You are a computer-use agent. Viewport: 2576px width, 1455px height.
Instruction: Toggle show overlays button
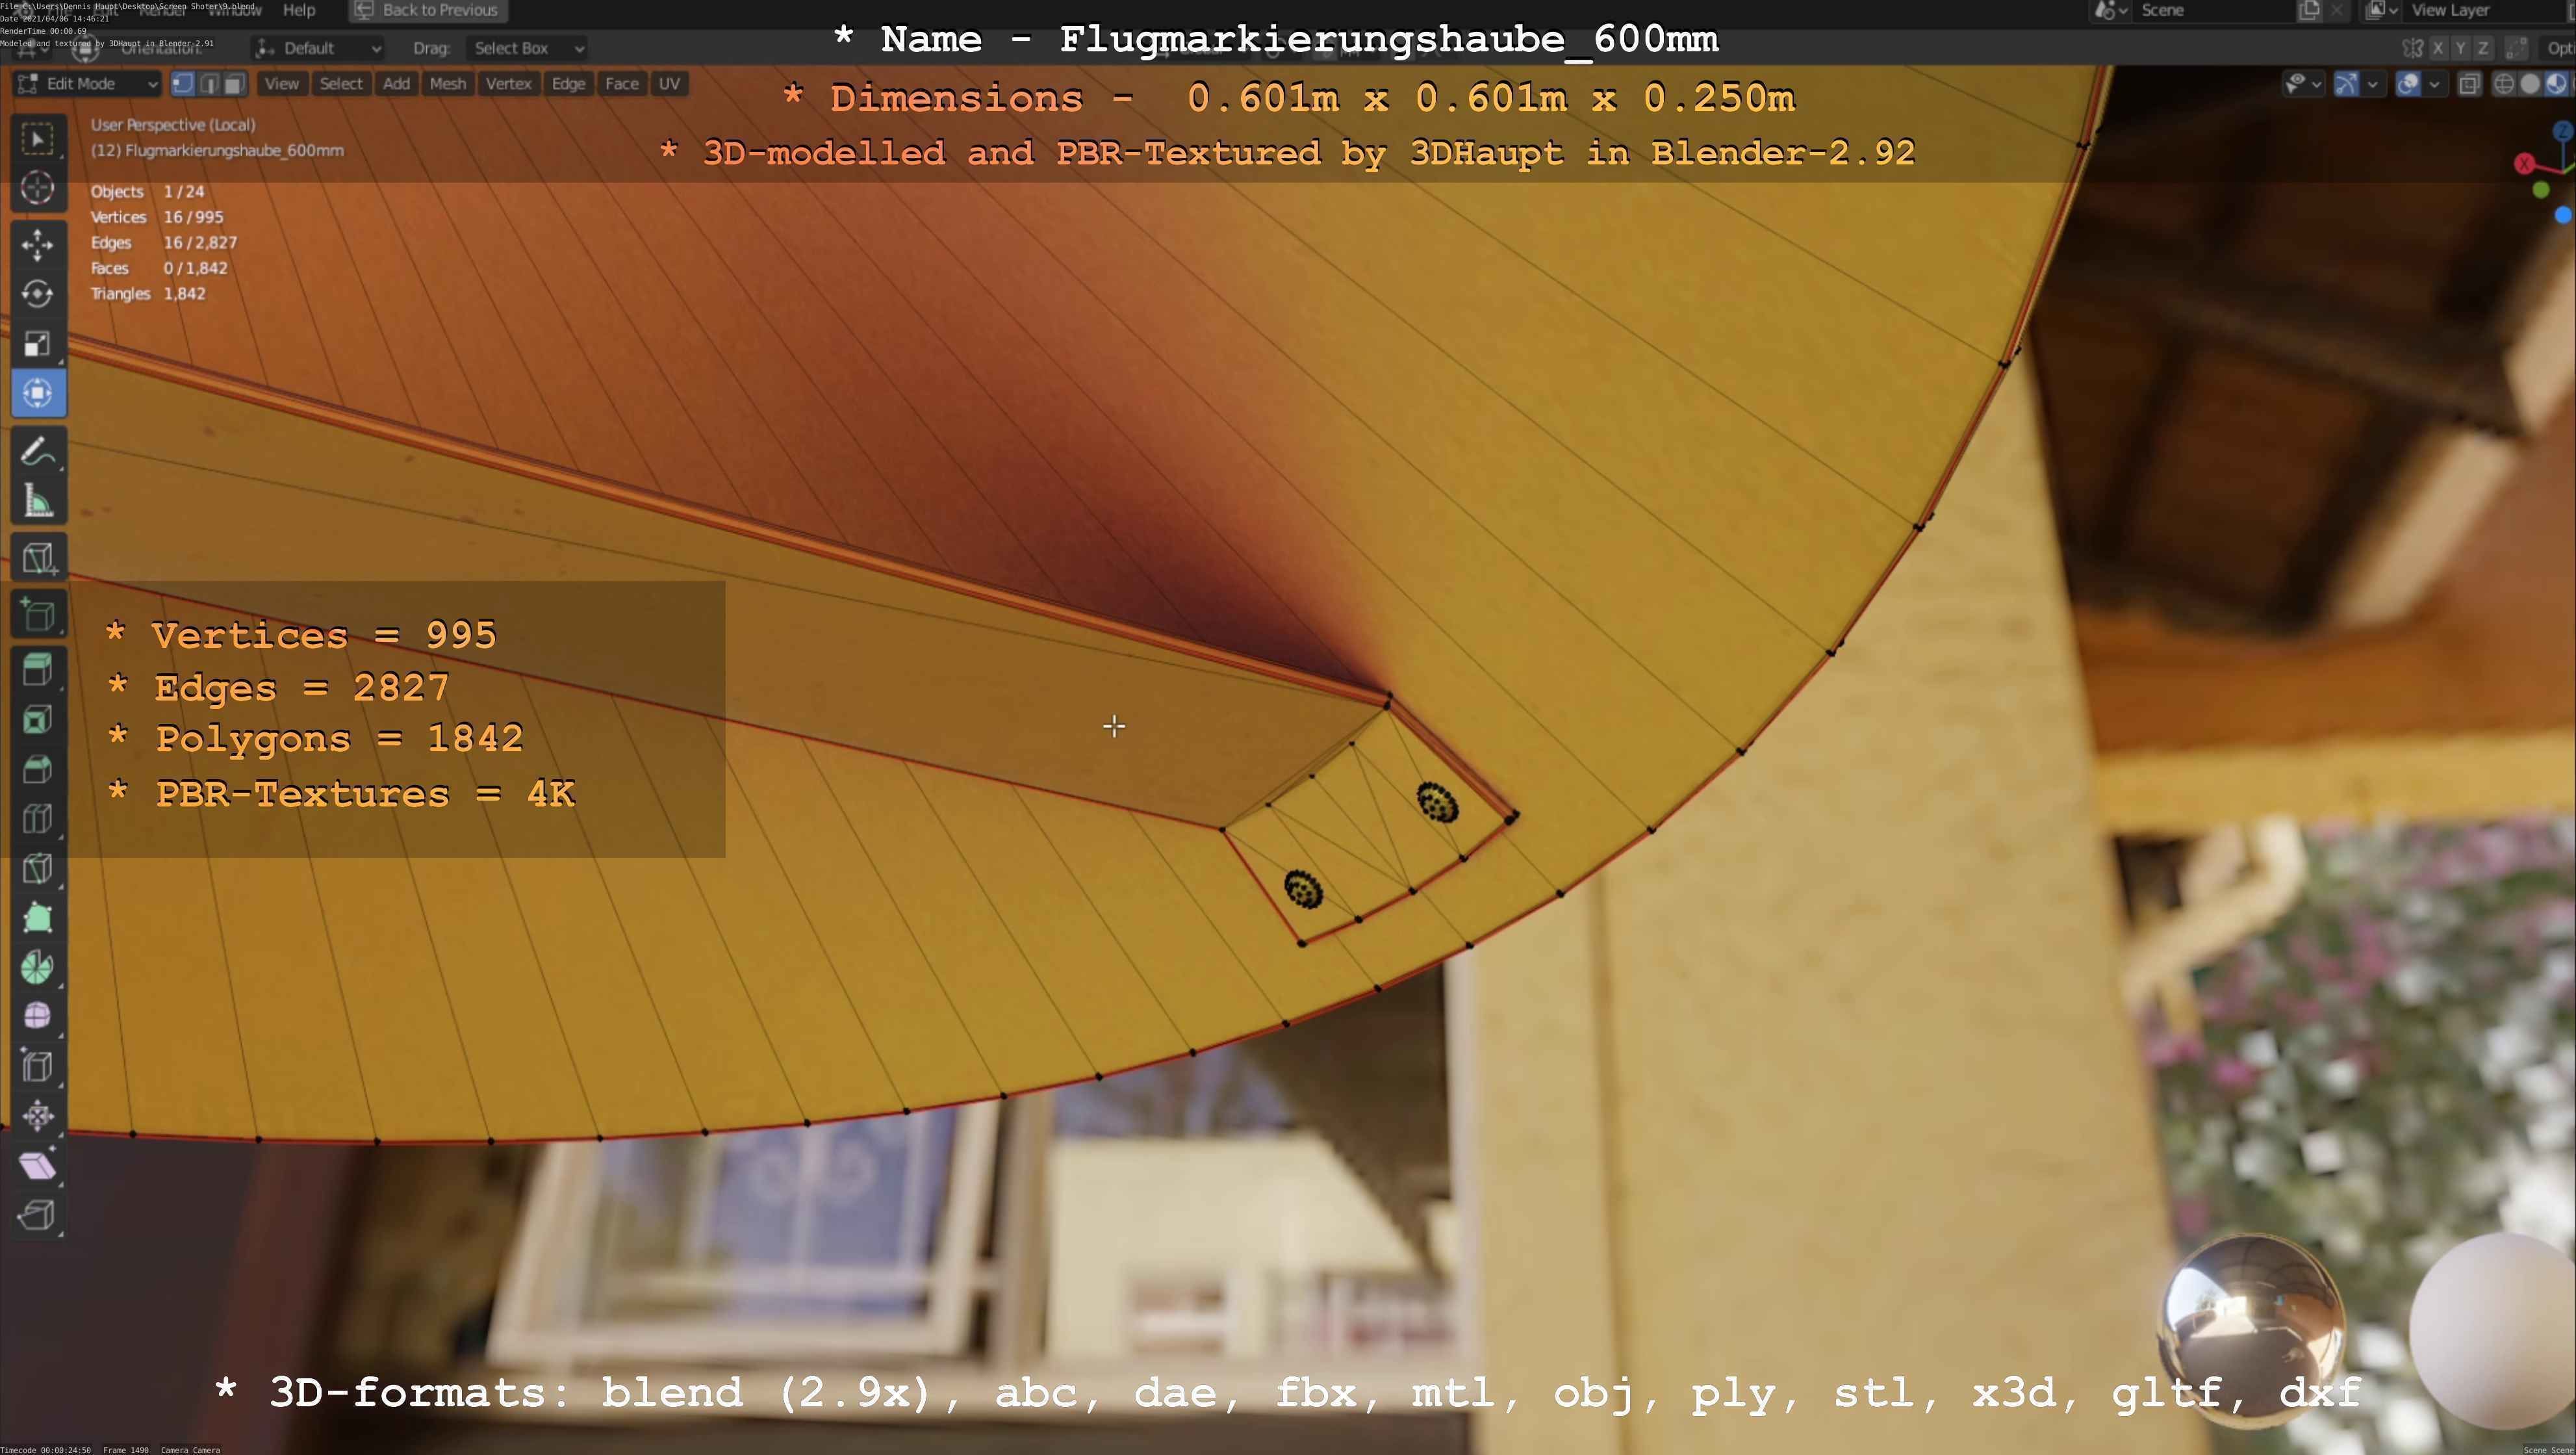click(x=2408, y=84)
